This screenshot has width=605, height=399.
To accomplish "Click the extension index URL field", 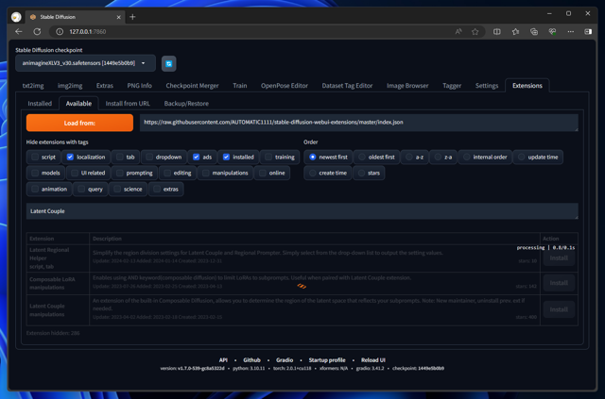I will click(359, 123).
